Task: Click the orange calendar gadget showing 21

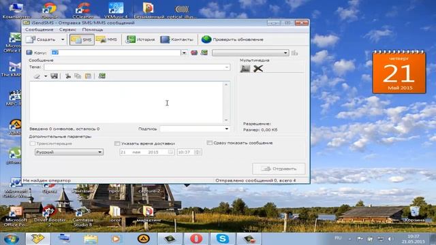Action: tap(400, 73)
